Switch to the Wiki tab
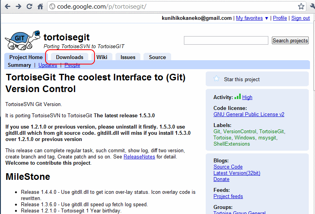Screen dimensions: 315x214 [x=102, y=57]
